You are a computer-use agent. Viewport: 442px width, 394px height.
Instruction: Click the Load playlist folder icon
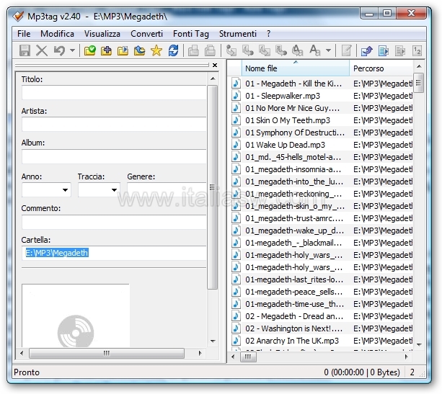click(123, 50)
